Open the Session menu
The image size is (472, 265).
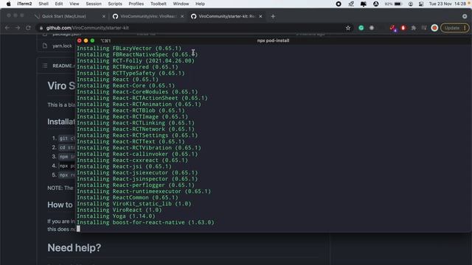pyautogui.click(x=94, y=4)
